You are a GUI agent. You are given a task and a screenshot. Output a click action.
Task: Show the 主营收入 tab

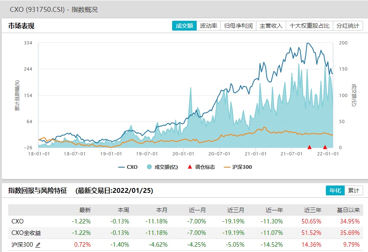tap(271, 26)
